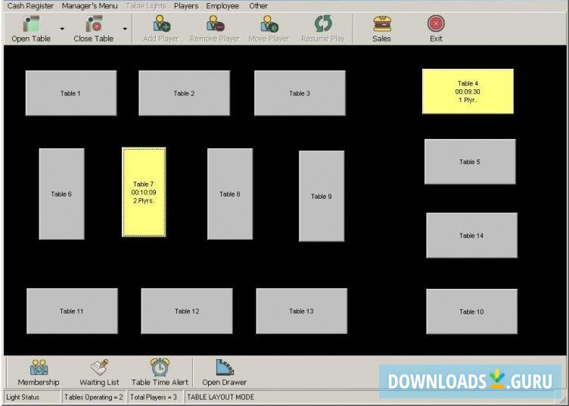
Task: Open the Membership icon
Action: click(39, 367)
